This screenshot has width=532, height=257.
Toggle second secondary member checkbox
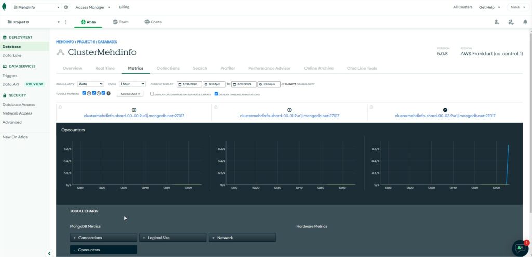(94, 93)
